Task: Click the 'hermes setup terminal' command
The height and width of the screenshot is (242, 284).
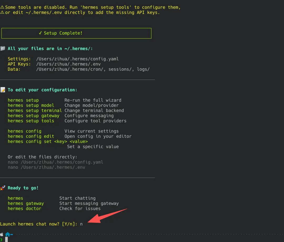Action: 35,110
